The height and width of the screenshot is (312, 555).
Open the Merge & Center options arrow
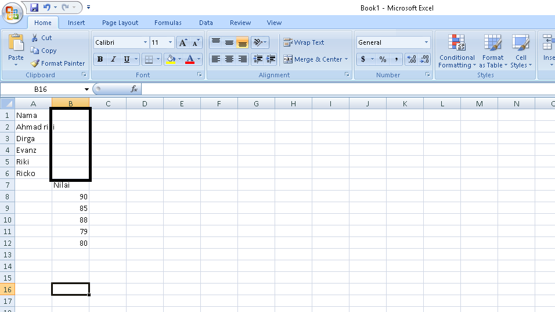(346, 59)
